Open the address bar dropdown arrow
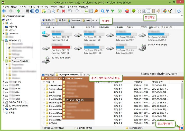Viewport: 185px width, 131px height. 182,16
